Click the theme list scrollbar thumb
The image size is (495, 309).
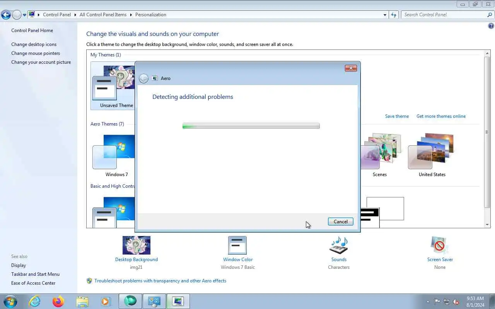pos(487,132)
